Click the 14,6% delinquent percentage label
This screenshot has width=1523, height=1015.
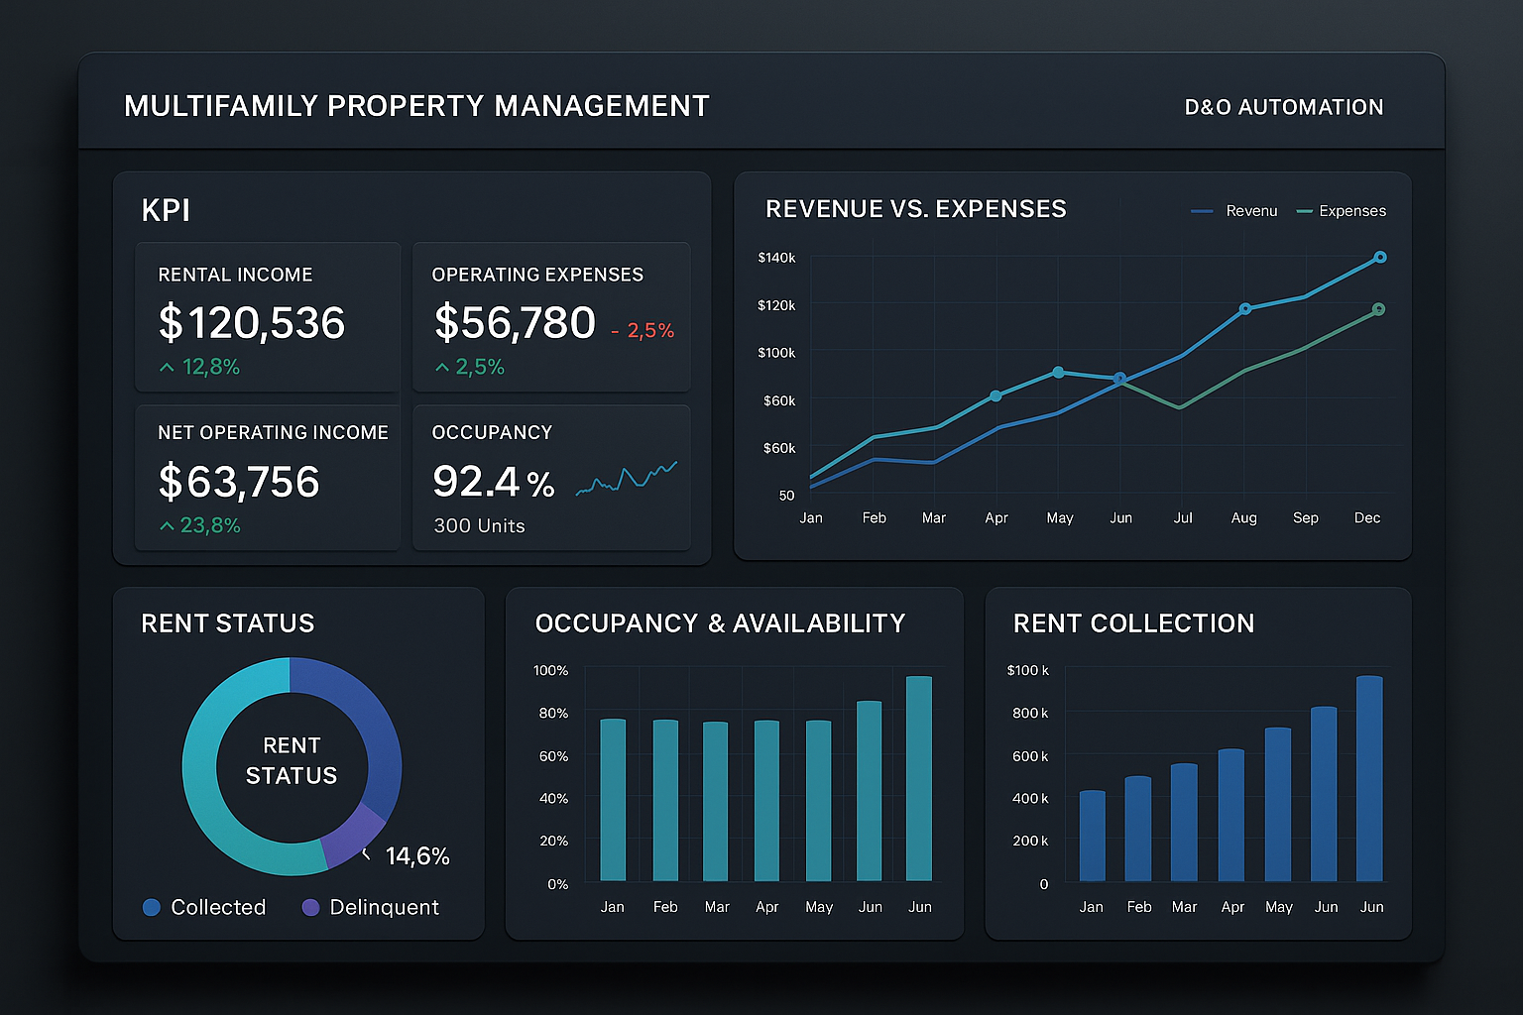(x=417, y=856)
